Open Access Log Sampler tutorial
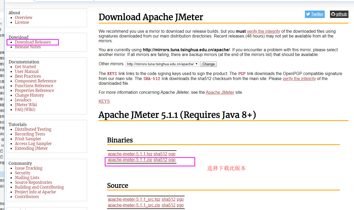The image size is (354, 210). click(33, 143)
